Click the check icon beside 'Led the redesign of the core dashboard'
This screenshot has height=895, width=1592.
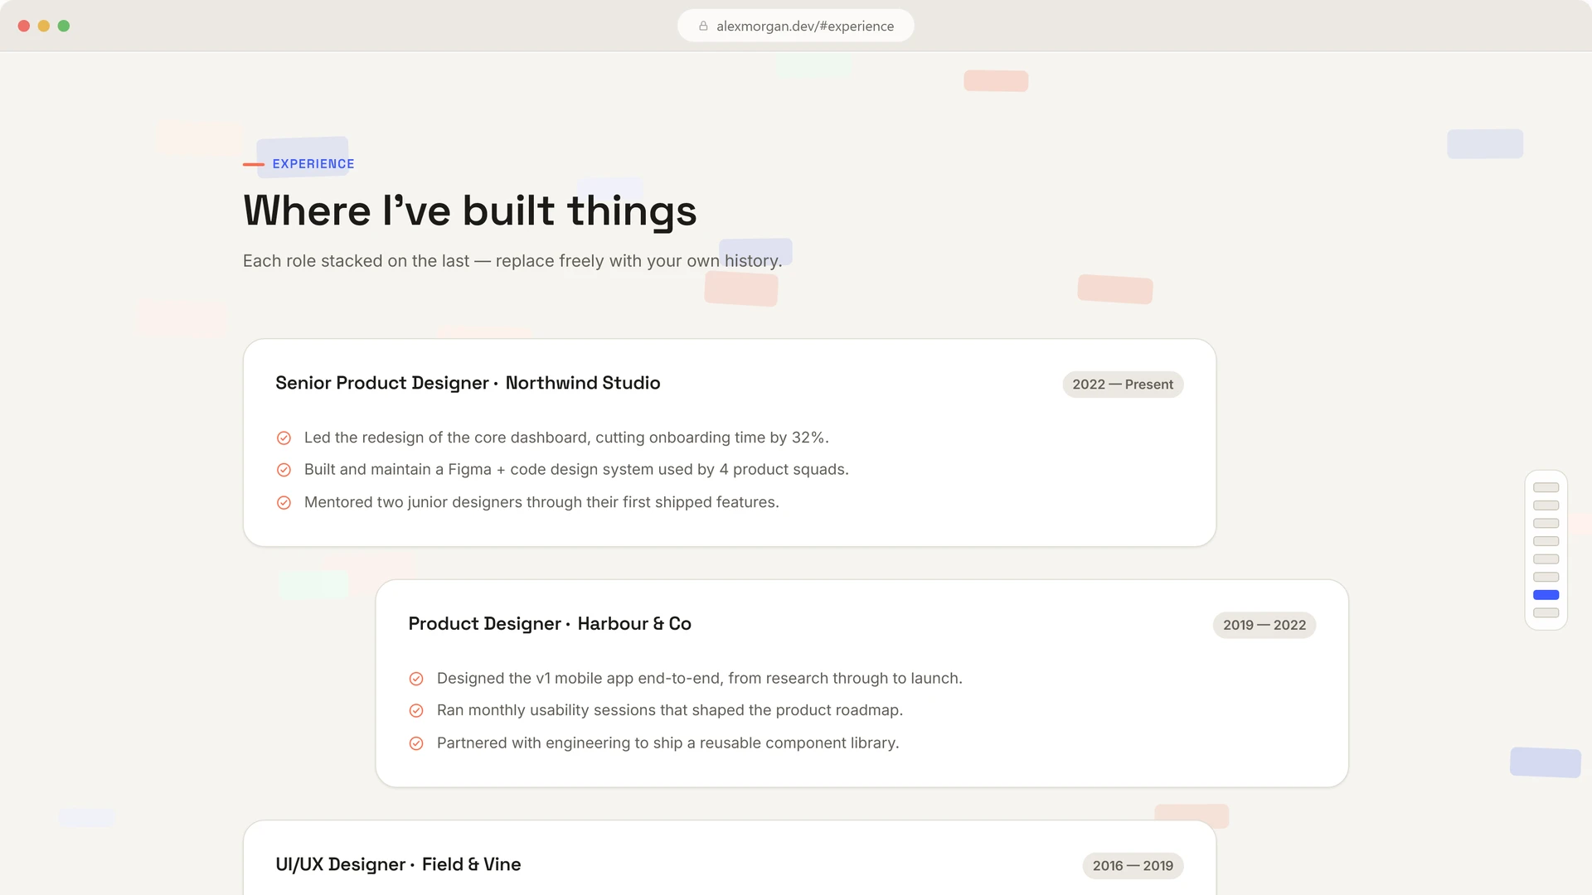click(x=284, y=438)
